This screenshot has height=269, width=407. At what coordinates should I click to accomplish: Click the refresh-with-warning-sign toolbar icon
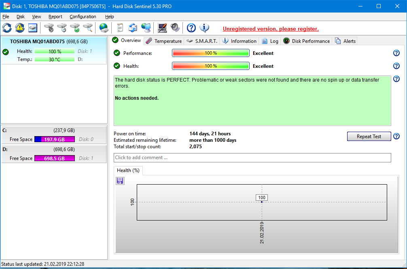[20, 28]
